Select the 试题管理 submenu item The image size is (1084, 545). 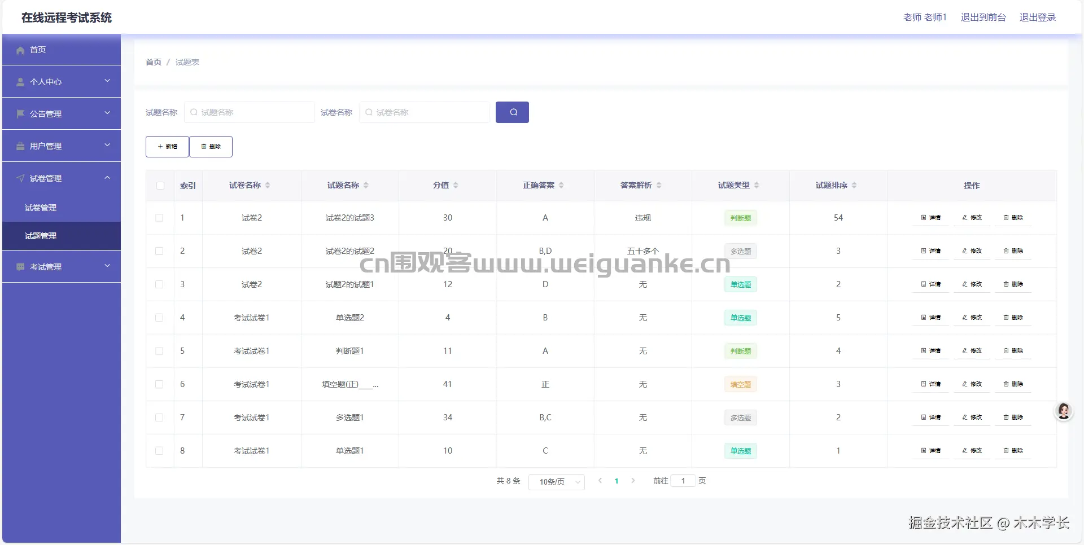point(62,236)
